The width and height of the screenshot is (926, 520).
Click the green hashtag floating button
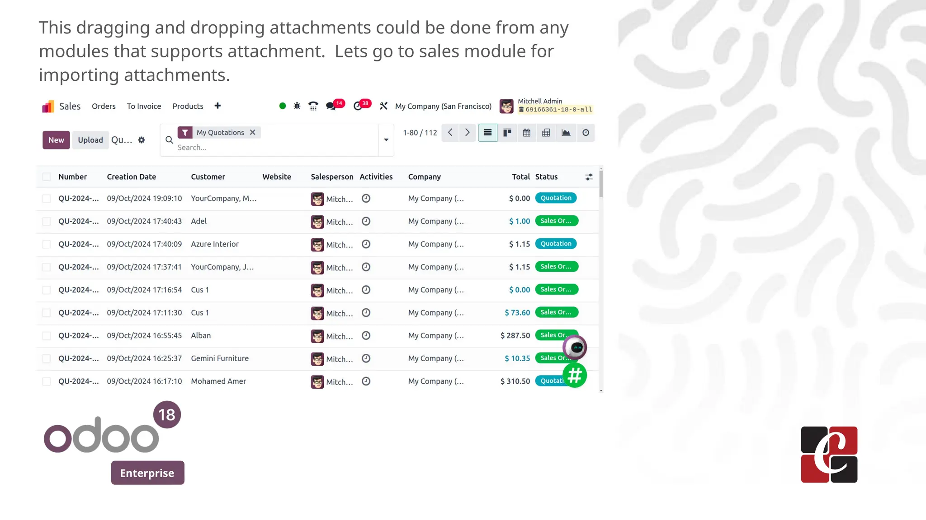(x=575, y=375)
